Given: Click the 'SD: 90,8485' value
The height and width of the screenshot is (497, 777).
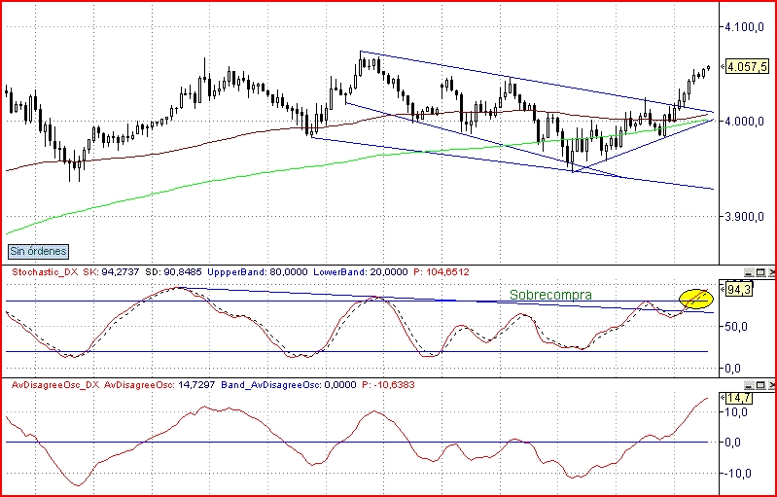Looking at the screenshot, I should click(174, 272).
